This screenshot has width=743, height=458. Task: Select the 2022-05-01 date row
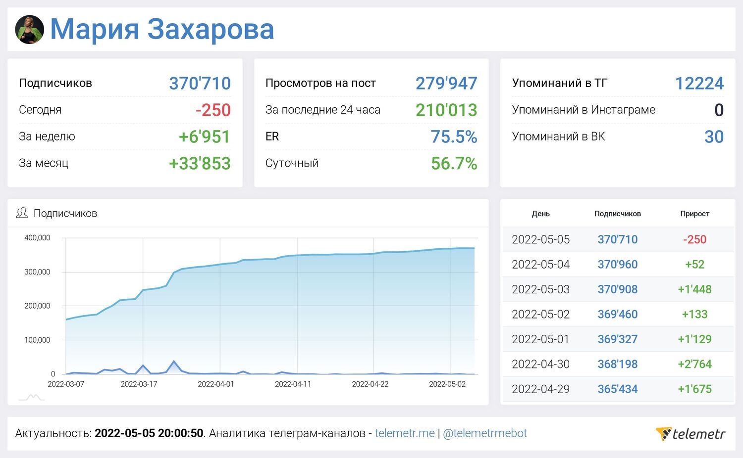click(x=618, y=339)
